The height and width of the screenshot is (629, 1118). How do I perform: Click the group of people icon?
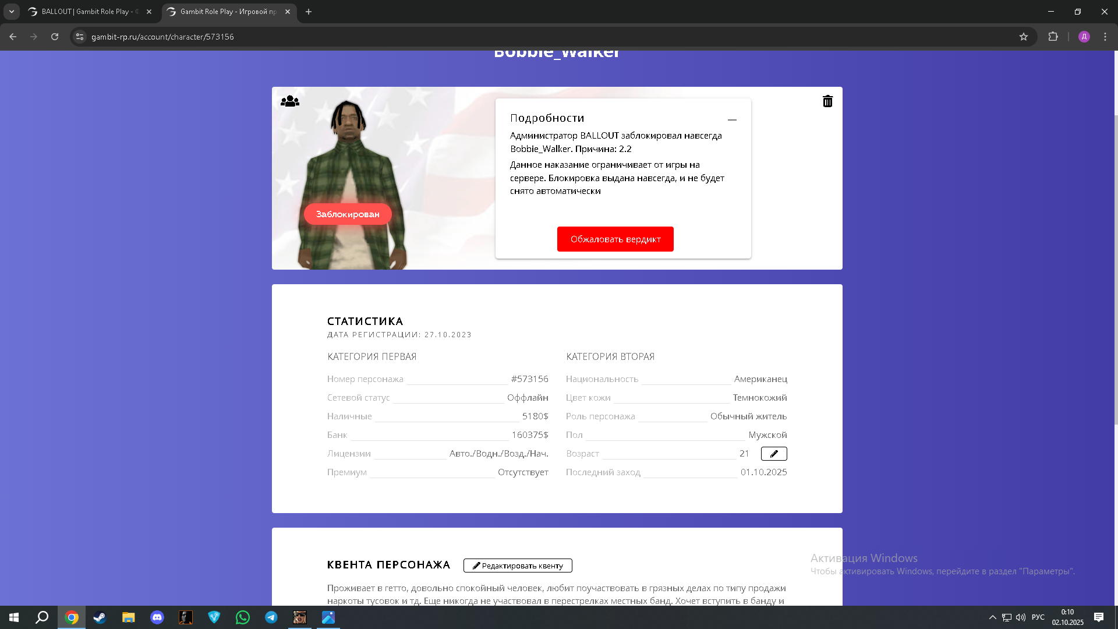click(x=290, y=101)
